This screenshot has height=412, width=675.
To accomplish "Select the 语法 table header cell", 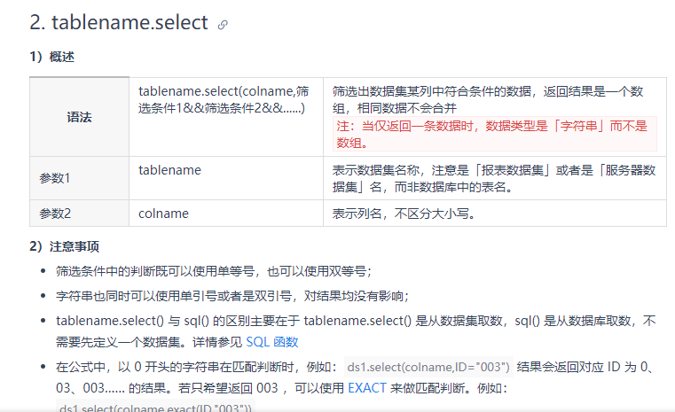I will [79, 117].
